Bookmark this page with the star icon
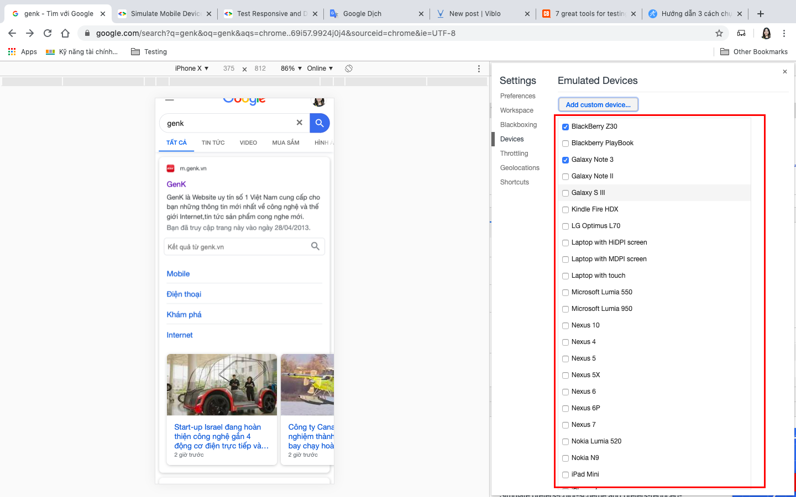 tap(719, 33)
